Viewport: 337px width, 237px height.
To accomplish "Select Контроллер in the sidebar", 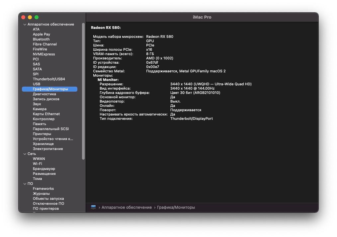I will 43,119.
